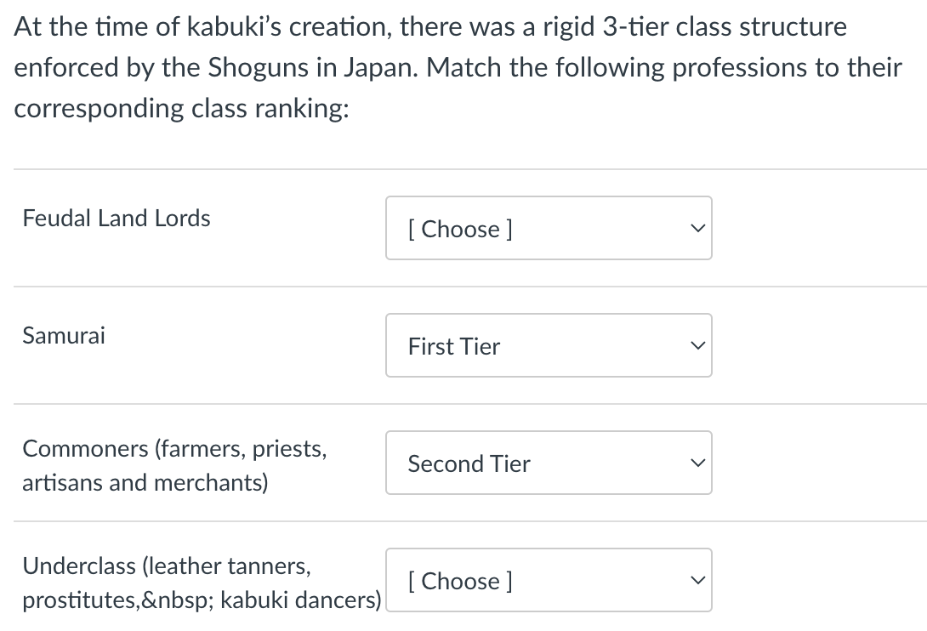927x631 pixels.
Task: Open the Commoners tier dropdown
Action: [549, 463]
